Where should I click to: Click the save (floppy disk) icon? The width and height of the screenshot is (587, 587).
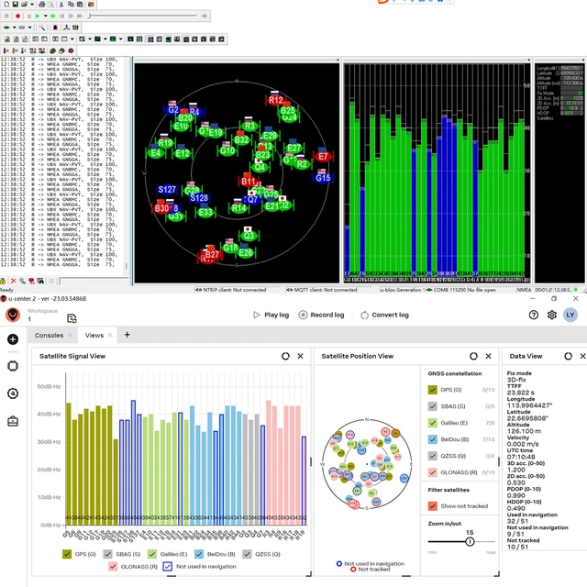tap(16, 4)
